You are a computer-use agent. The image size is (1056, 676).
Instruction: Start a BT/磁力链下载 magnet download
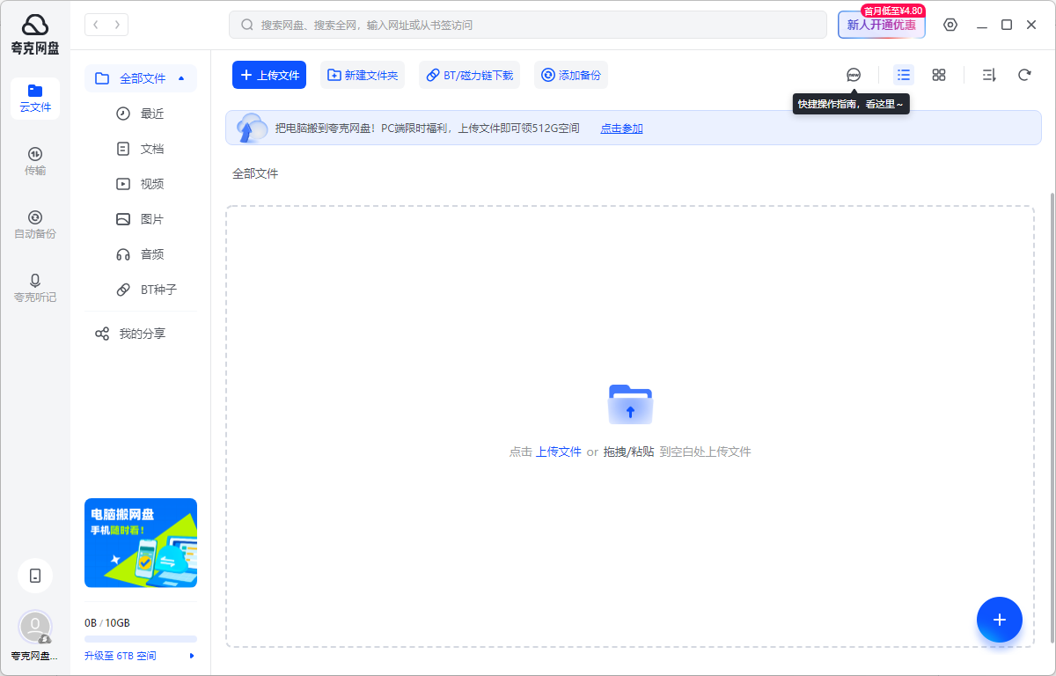click(469, 75)
